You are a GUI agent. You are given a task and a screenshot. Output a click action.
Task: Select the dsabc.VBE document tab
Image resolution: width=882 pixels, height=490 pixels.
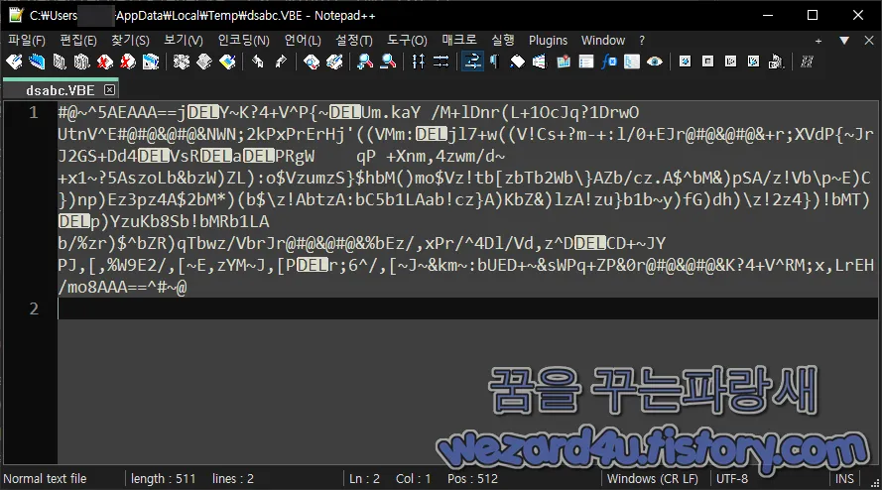click(61, 90)
